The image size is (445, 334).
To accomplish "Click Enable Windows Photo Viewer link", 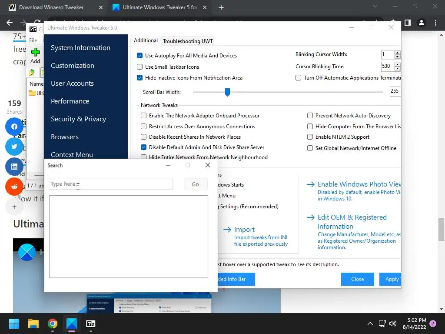I will [359, 184].
